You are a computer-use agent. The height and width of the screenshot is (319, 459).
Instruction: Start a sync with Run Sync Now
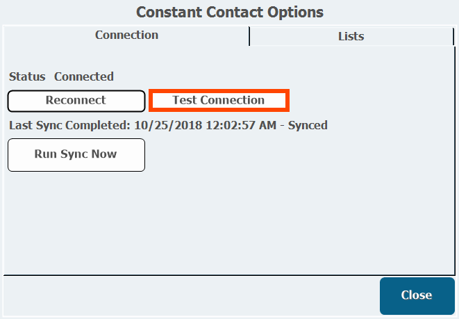point(76,154)
